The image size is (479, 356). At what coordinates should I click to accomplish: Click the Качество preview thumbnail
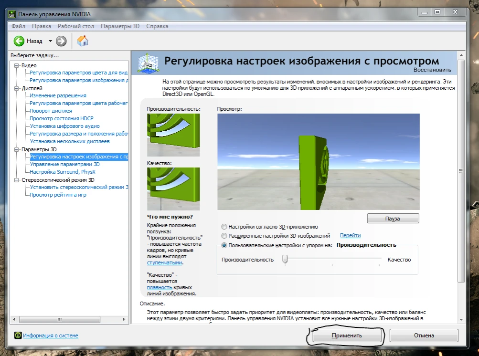[x=173, y=189]
